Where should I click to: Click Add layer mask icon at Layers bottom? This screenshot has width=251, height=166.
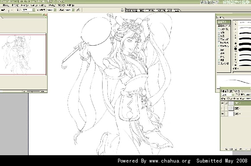231,149
